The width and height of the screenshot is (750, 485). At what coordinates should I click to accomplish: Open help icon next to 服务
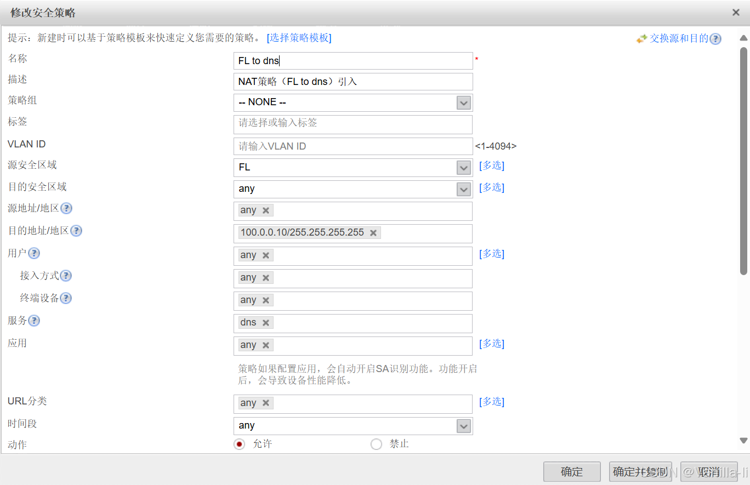coord(34,321)
